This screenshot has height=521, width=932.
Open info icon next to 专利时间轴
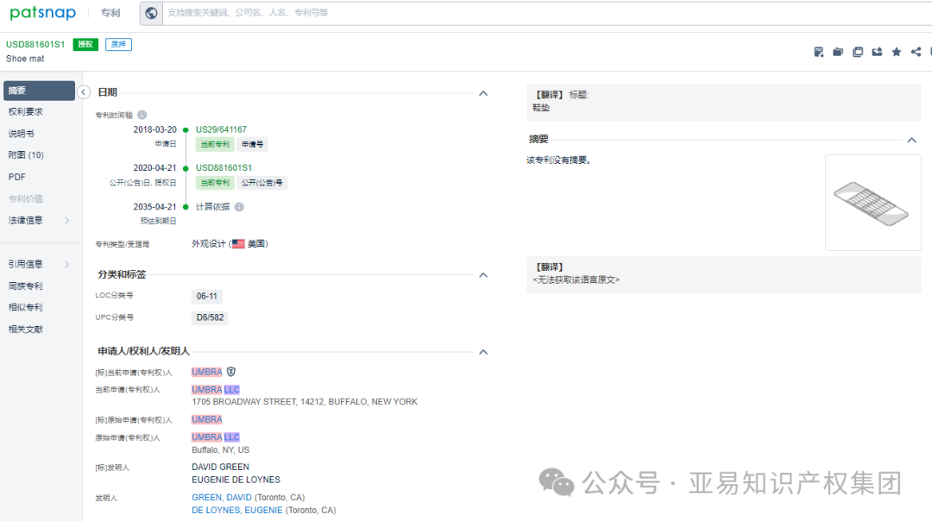[142, 115]
